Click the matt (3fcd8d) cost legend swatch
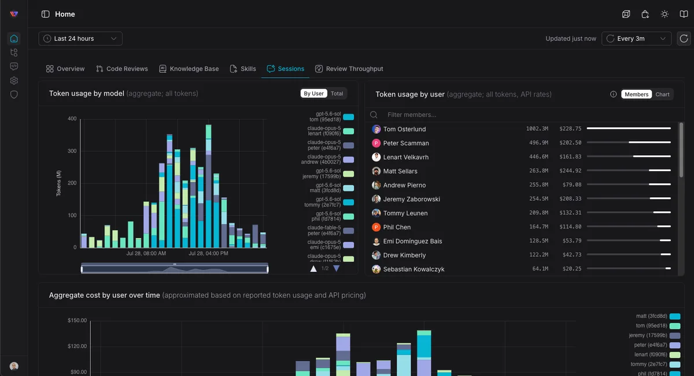The width and height of the screenshot is (694, 376). tap(675, 316)
